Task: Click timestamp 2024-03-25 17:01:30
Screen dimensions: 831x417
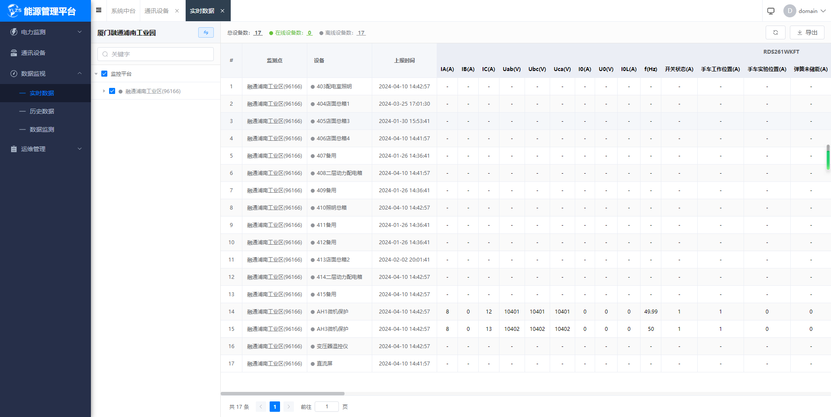Action: tap(404, 104)
